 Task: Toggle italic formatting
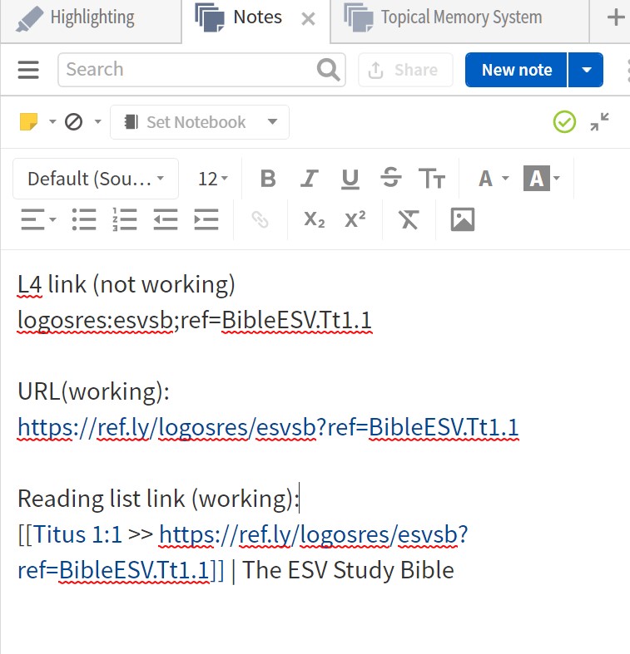coord(309,179)
